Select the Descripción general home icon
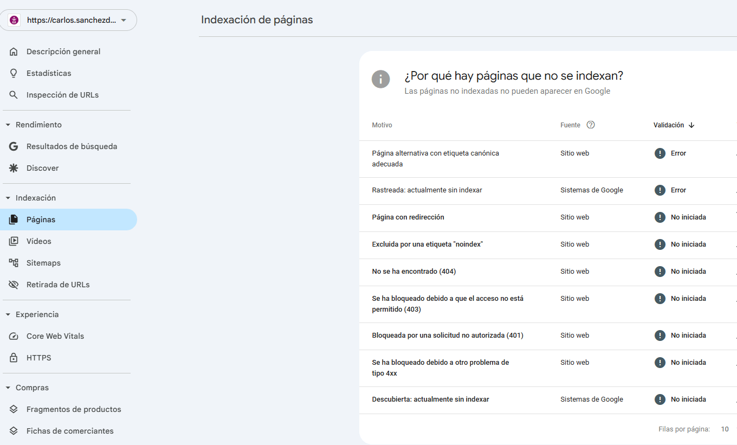This screenshot has height=445, width=737. click(x=14, y=51)
